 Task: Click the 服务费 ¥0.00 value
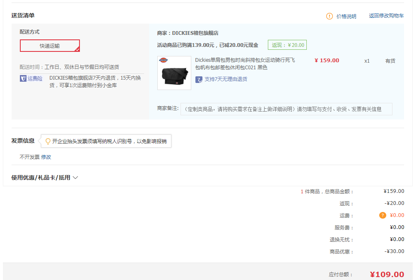[397, 227]
